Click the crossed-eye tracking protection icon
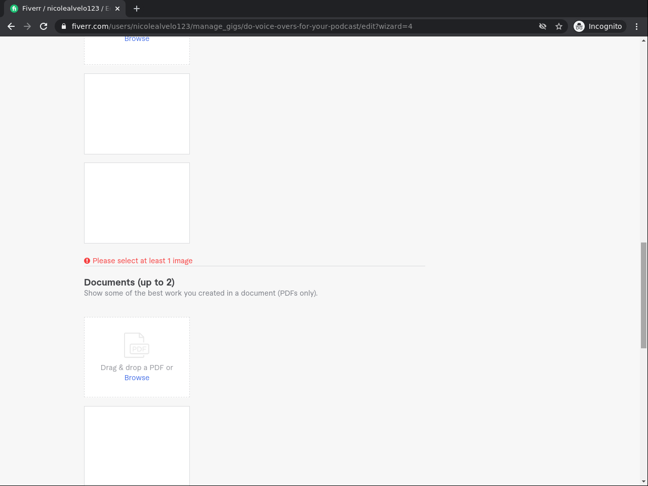 (543, 26)
